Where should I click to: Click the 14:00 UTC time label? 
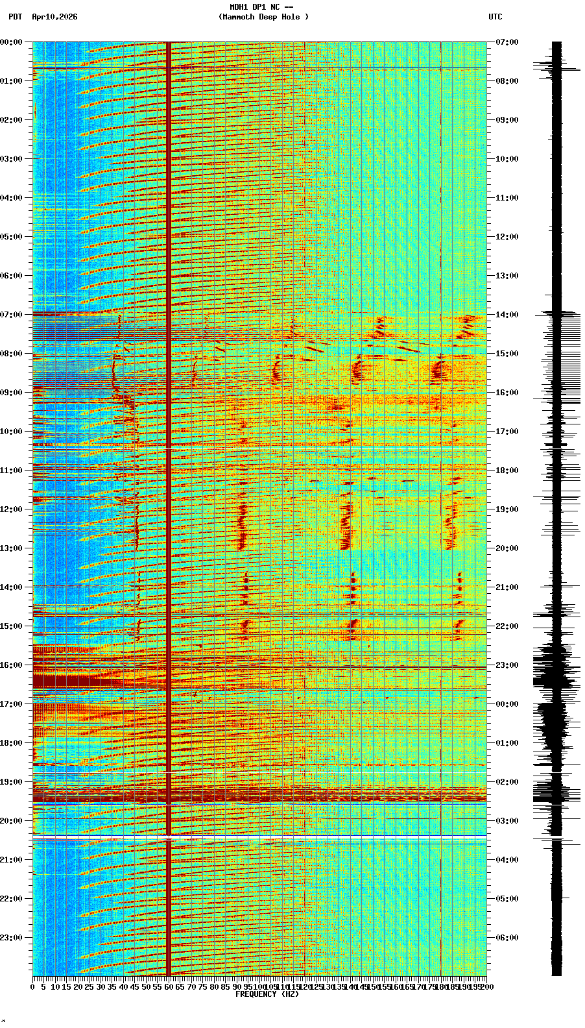click(507, 315)
